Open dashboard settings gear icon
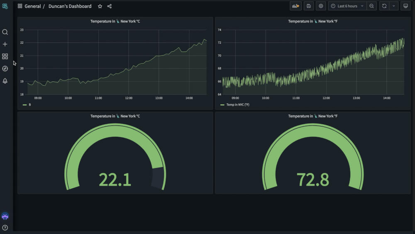 click(321, 6)
